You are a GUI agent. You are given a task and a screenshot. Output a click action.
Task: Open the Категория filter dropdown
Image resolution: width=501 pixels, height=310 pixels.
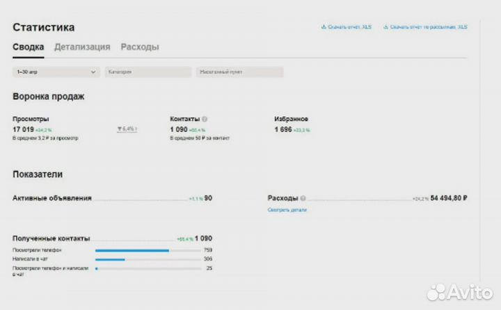pos(148,72)
